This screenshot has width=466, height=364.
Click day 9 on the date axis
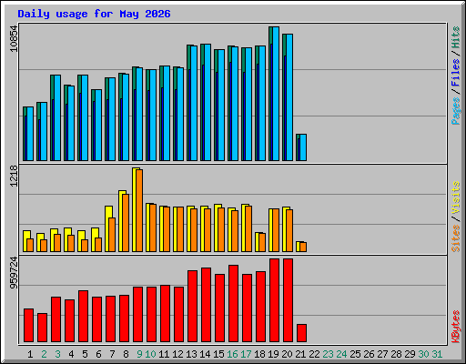coord(139,354)
